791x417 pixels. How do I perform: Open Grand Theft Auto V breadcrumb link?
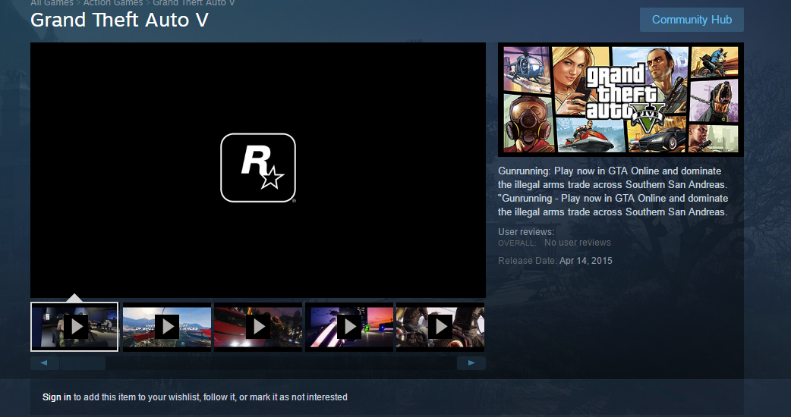click(194, 3)
